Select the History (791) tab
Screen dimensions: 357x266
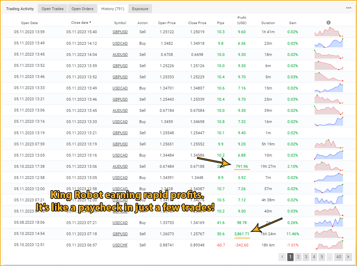[x=112, y=9]
